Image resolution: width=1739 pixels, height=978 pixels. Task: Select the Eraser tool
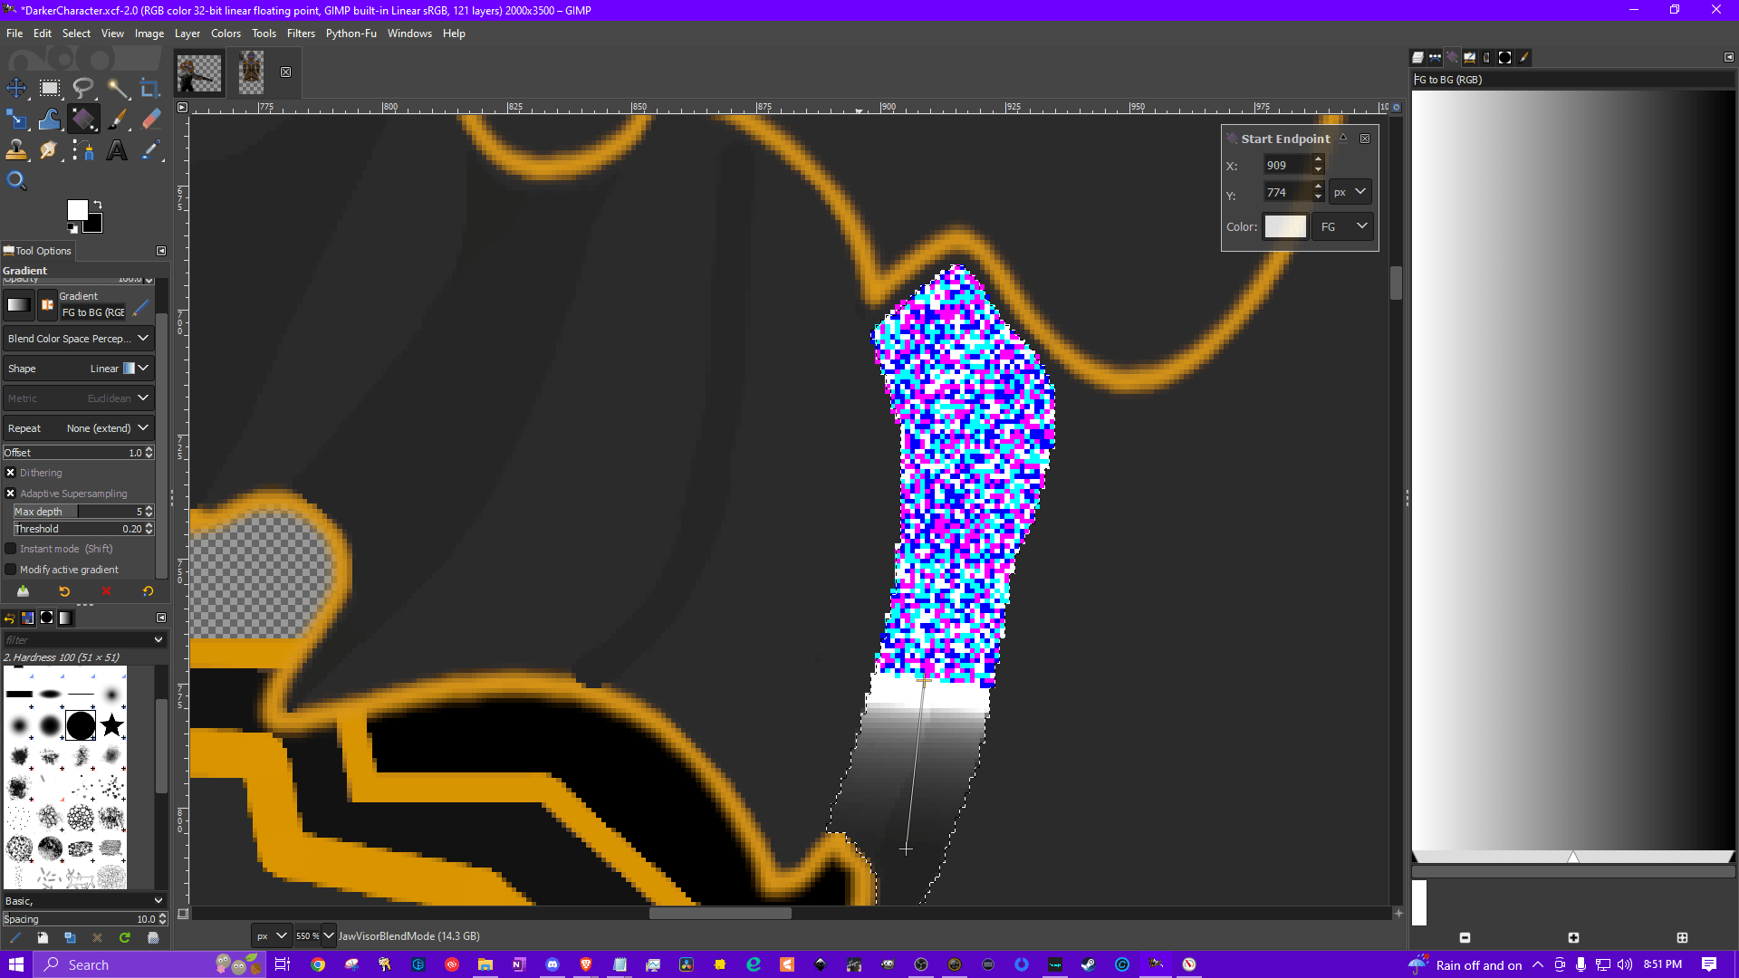(x=151, y=120)
